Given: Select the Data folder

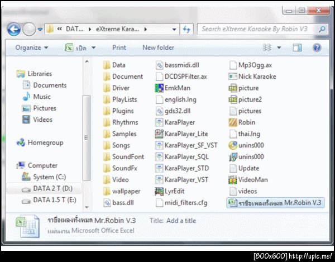Looking at the screenshot, I should (114, 65).
